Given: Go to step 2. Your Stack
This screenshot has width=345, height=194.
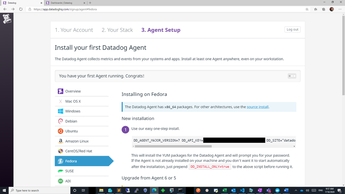Looking at the screenshot, I should point(117,30).
